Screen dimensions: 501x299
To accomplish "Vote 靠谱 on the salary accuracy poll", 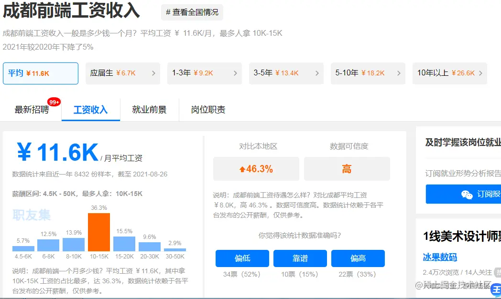I will coord(300,258).
